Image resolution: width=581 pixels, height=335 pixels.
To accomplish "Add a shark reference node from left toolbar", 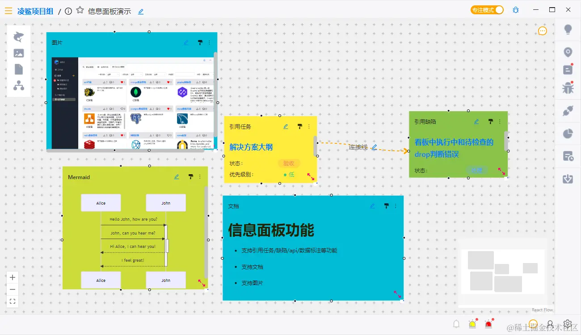I will tap(19, 37).
